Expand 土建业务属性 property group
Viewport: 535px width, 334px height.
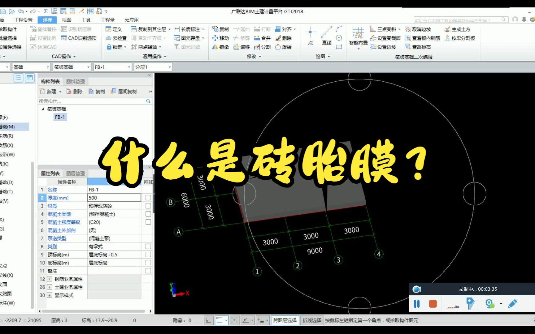[x=50, y=287]
